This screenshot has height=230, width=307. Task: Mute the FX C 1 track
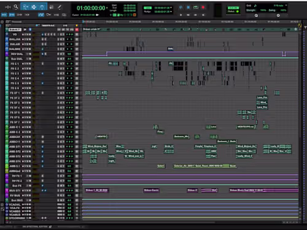(x=29, y=64)
